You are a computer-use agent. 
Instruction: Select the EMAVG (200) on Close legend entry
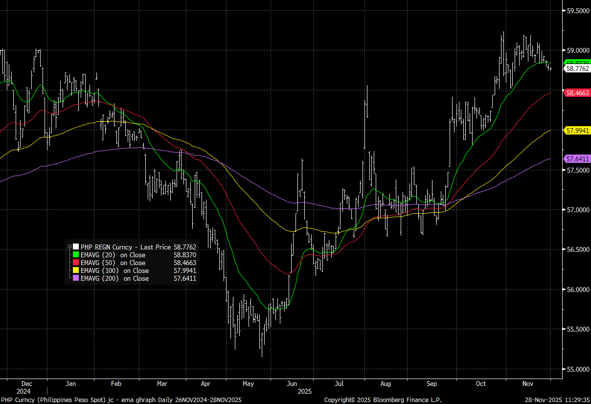(x=114, y=278)
